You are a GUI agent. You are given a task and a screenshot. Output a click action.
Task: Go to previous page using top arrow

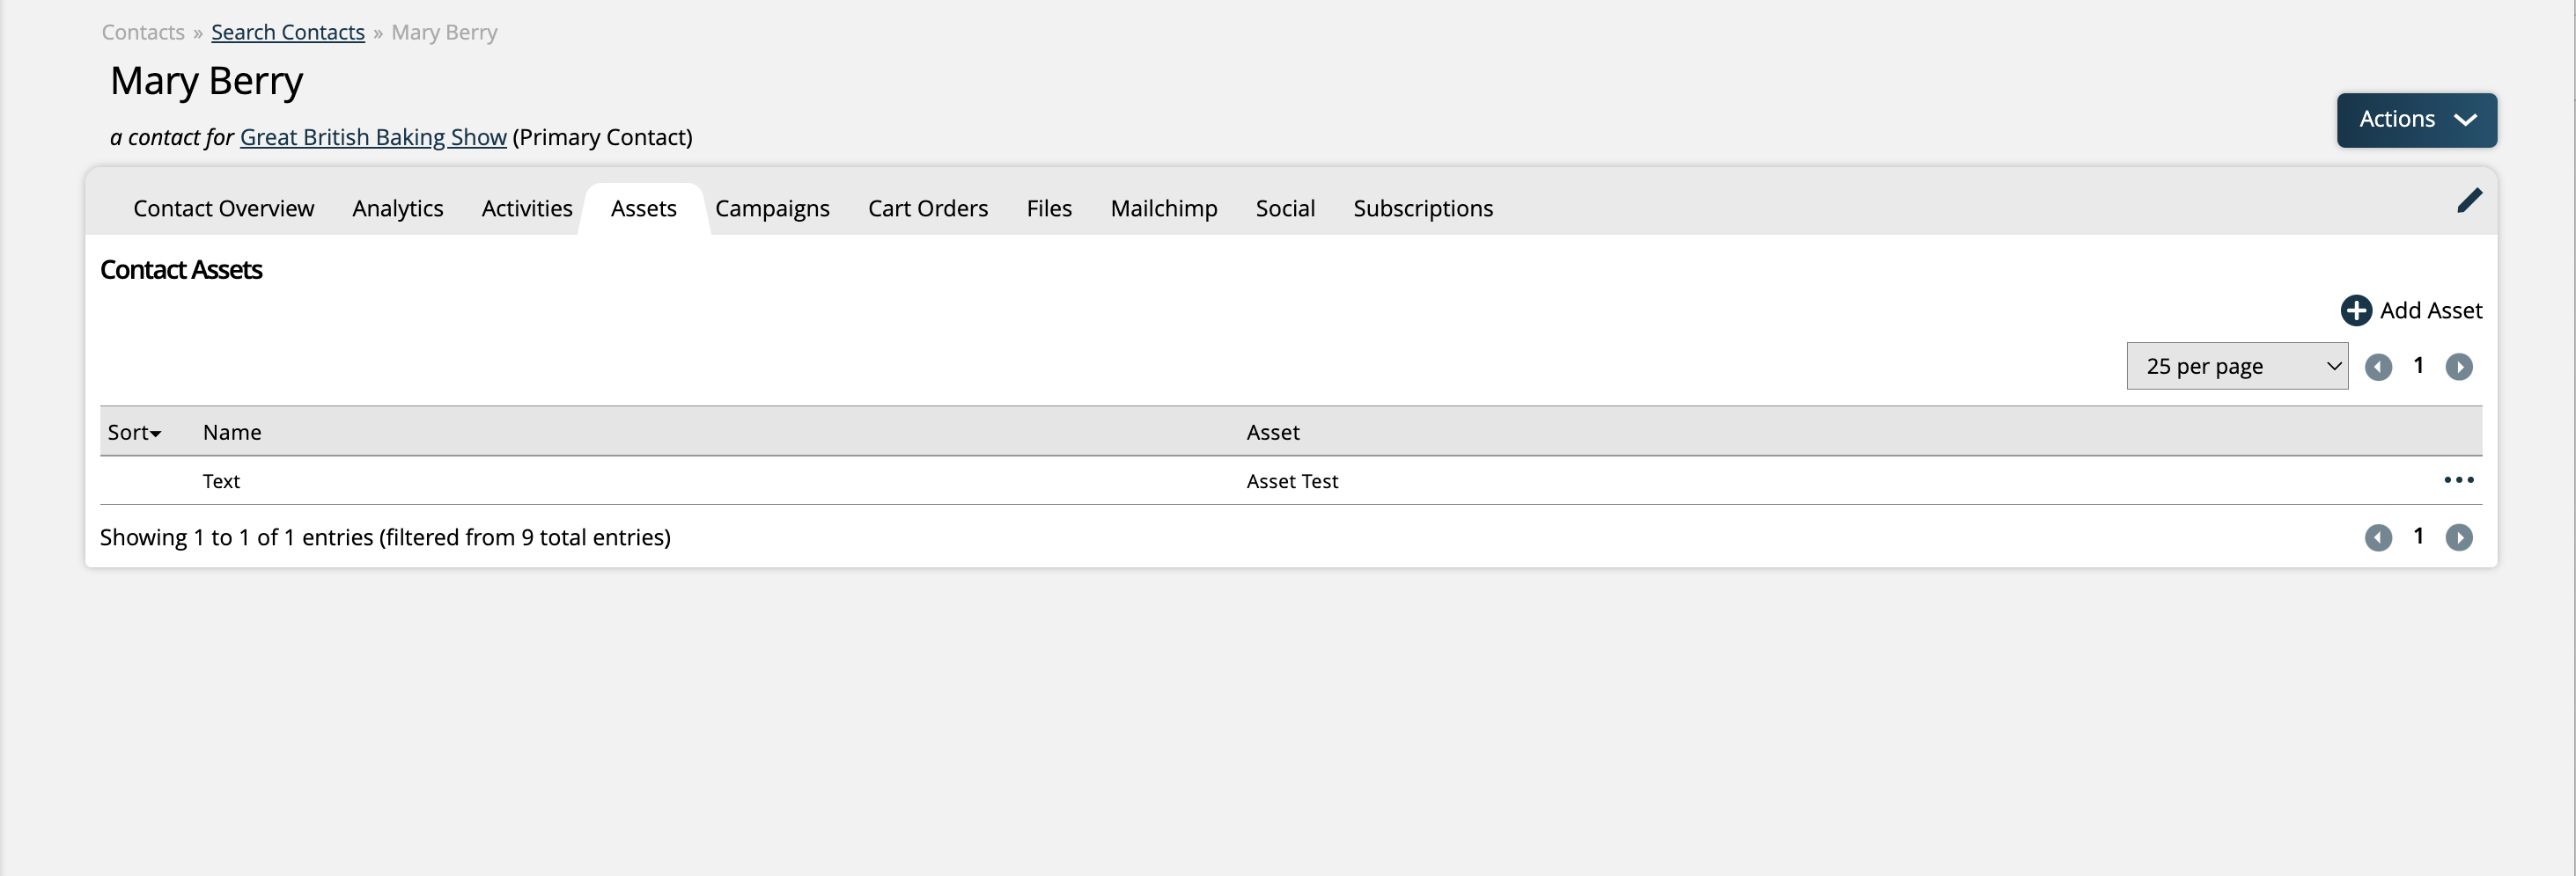2378,368
